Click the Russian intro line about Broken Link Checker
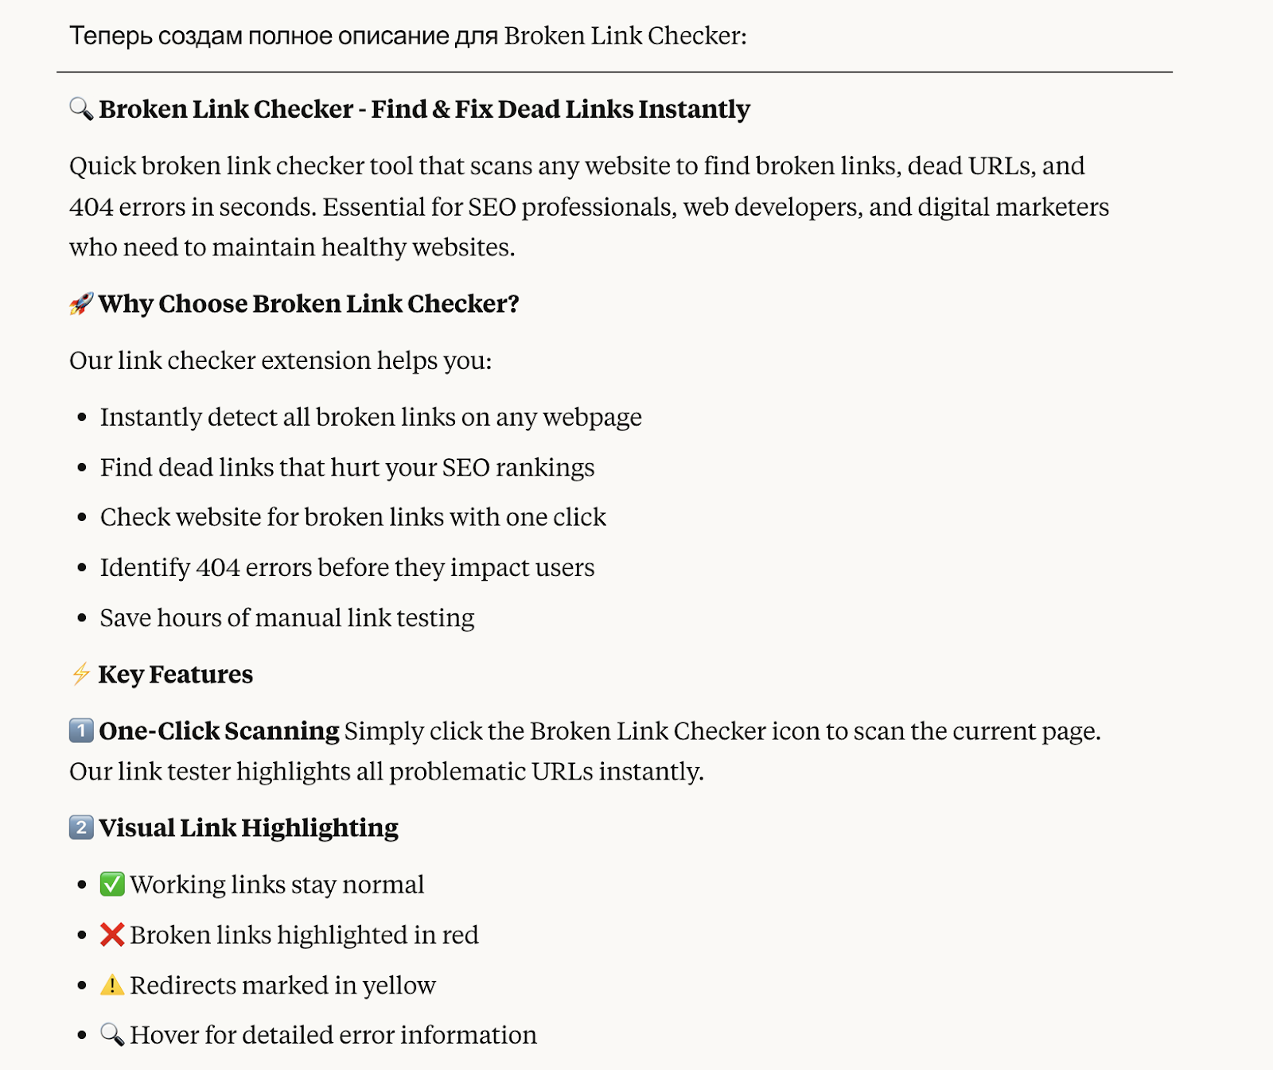 (x=408, y=36)
